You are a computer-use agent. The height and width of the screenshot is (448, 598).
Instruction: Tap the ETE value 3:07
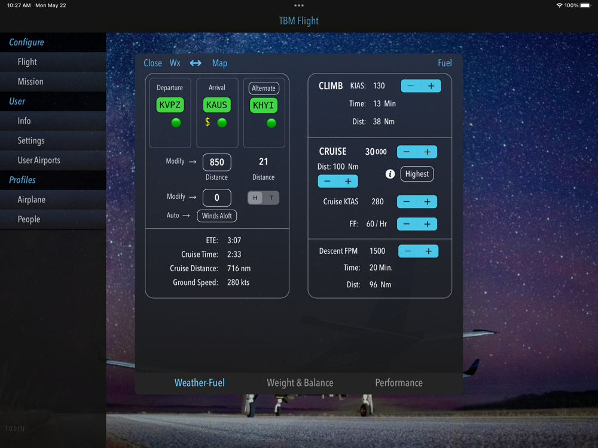click(x=234, y=240)
